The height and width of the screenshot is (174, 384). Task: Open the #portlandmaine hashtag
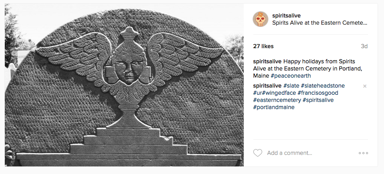pos(274,107)
